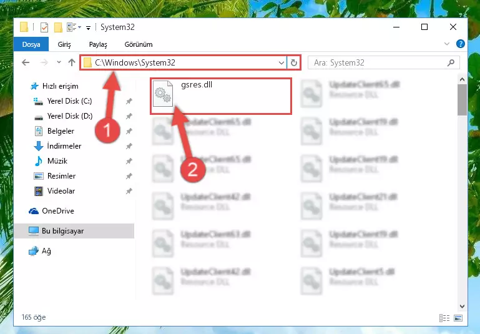Image resolution: width=480 pixels, height=334 pixels.
Task: Go forward with the right arrow
Action: 44,62
